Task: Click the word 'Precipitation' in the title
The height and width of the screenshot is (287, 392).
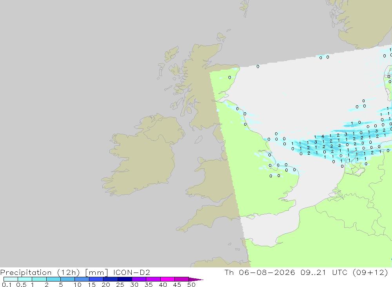Action: tap(26, 273)
